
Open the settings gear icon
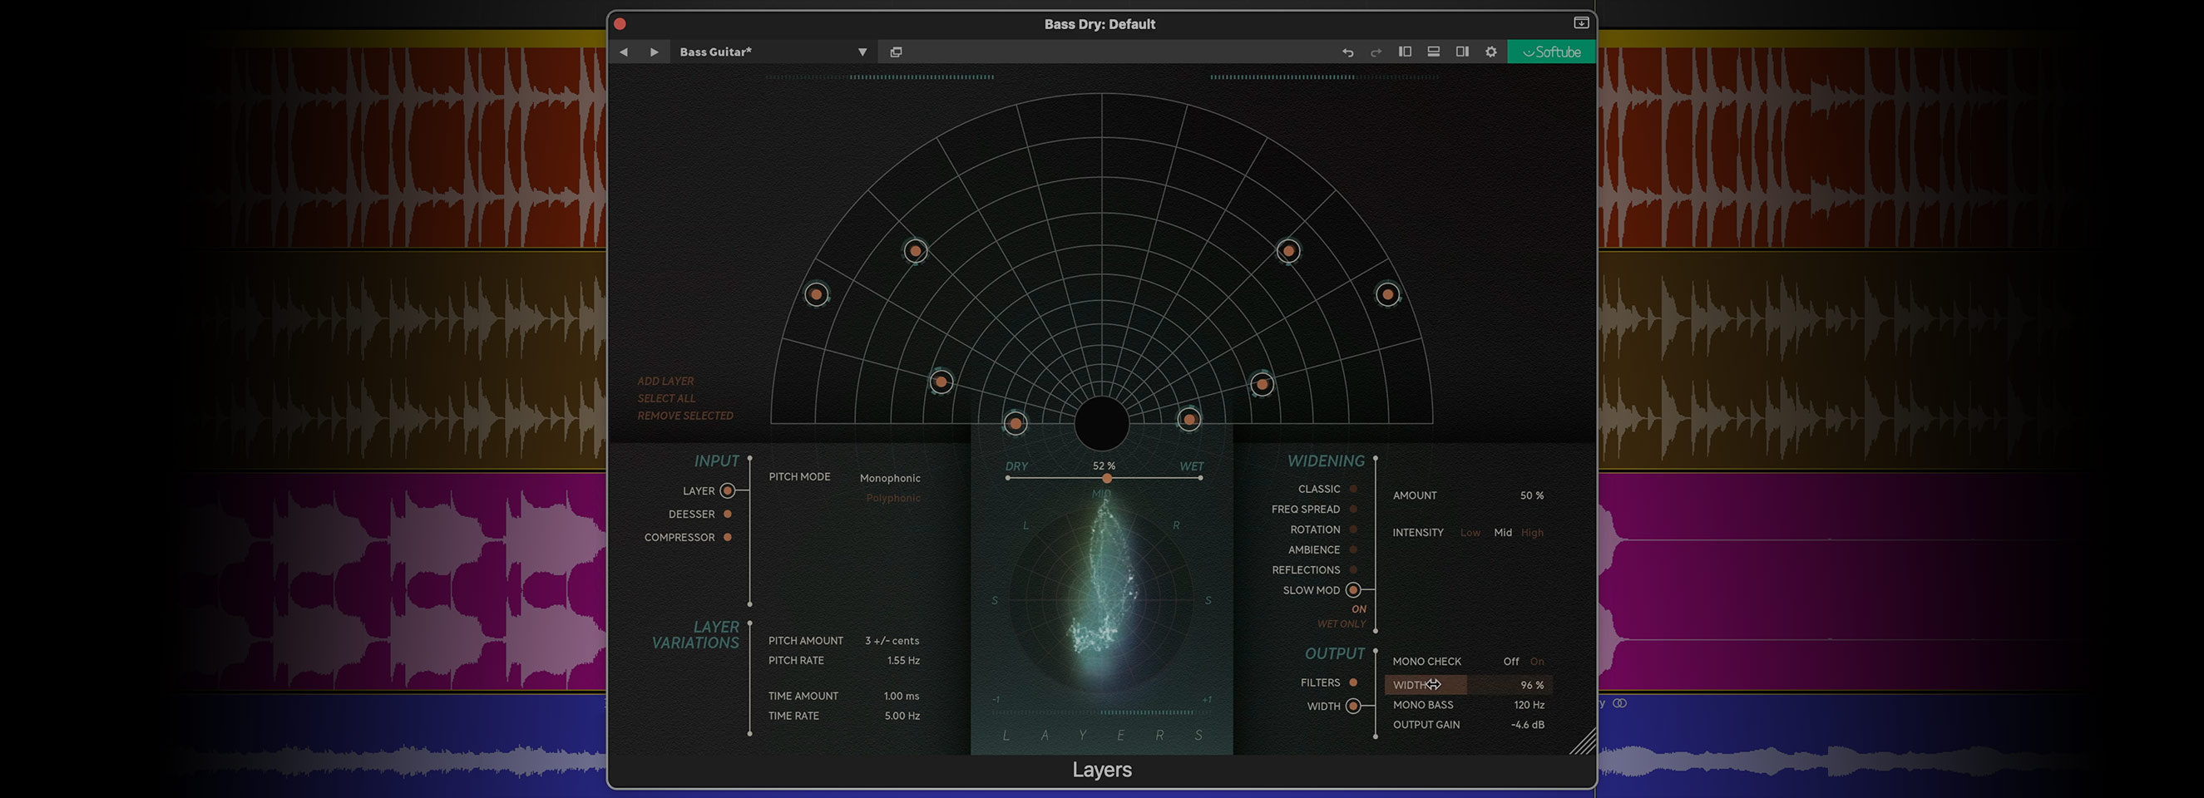[x=1491, y=52]
